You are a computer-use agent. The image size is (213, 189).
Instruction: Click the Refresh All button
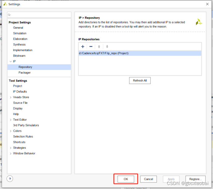coord(140,81)
